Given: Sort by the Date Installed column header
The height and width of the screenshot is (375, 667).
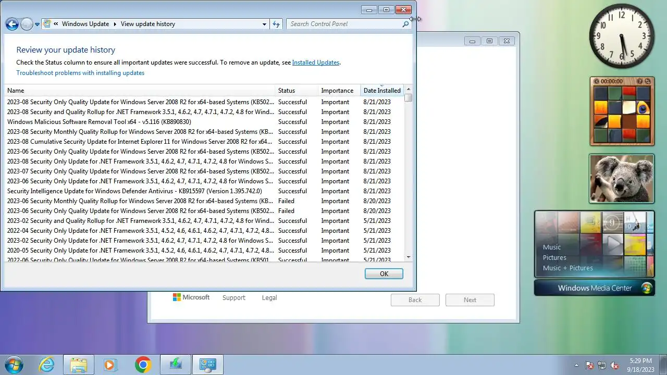Looking at the screenshot, I should (382, 91).
